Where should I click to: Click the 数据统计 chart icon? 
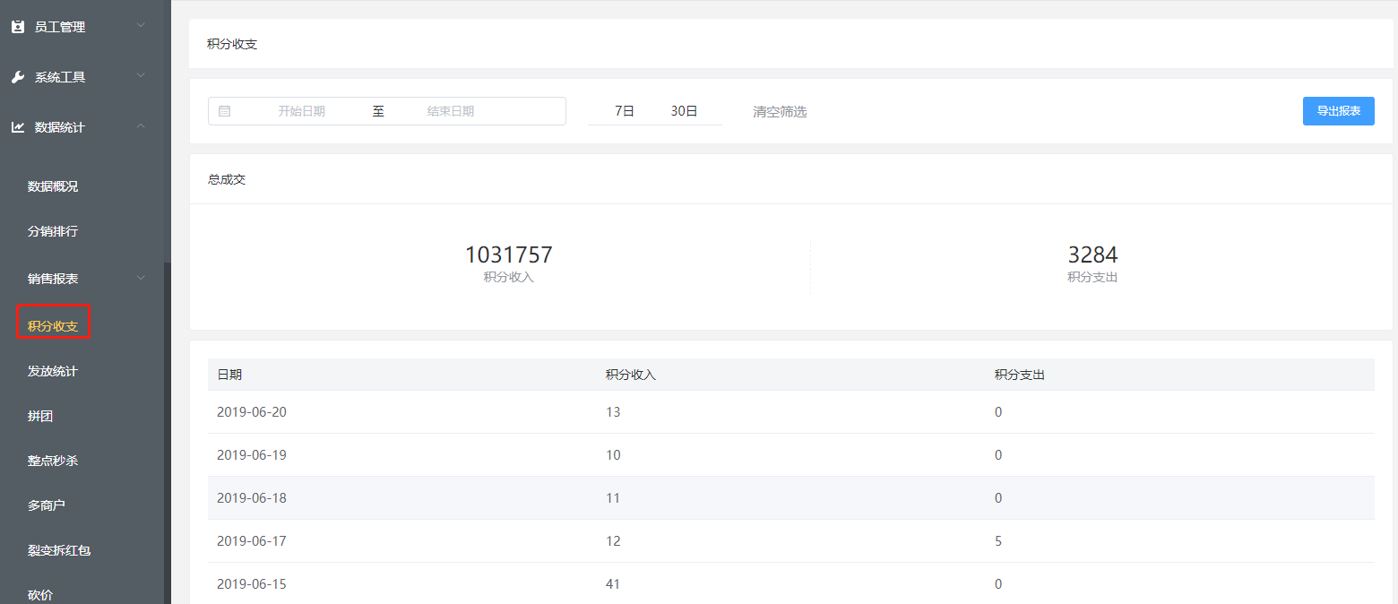point(17,127)
